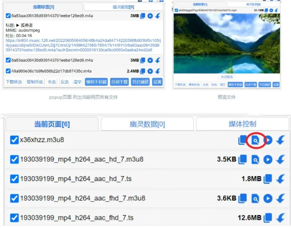Uncheck the 193039199 fhd_7.ts checkbox

click(14, 217)
